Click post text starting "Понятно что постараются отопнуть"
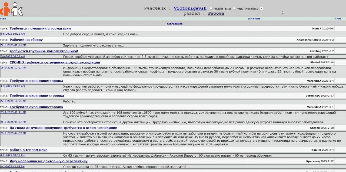 pyautogui.click(x=193, y=122)
